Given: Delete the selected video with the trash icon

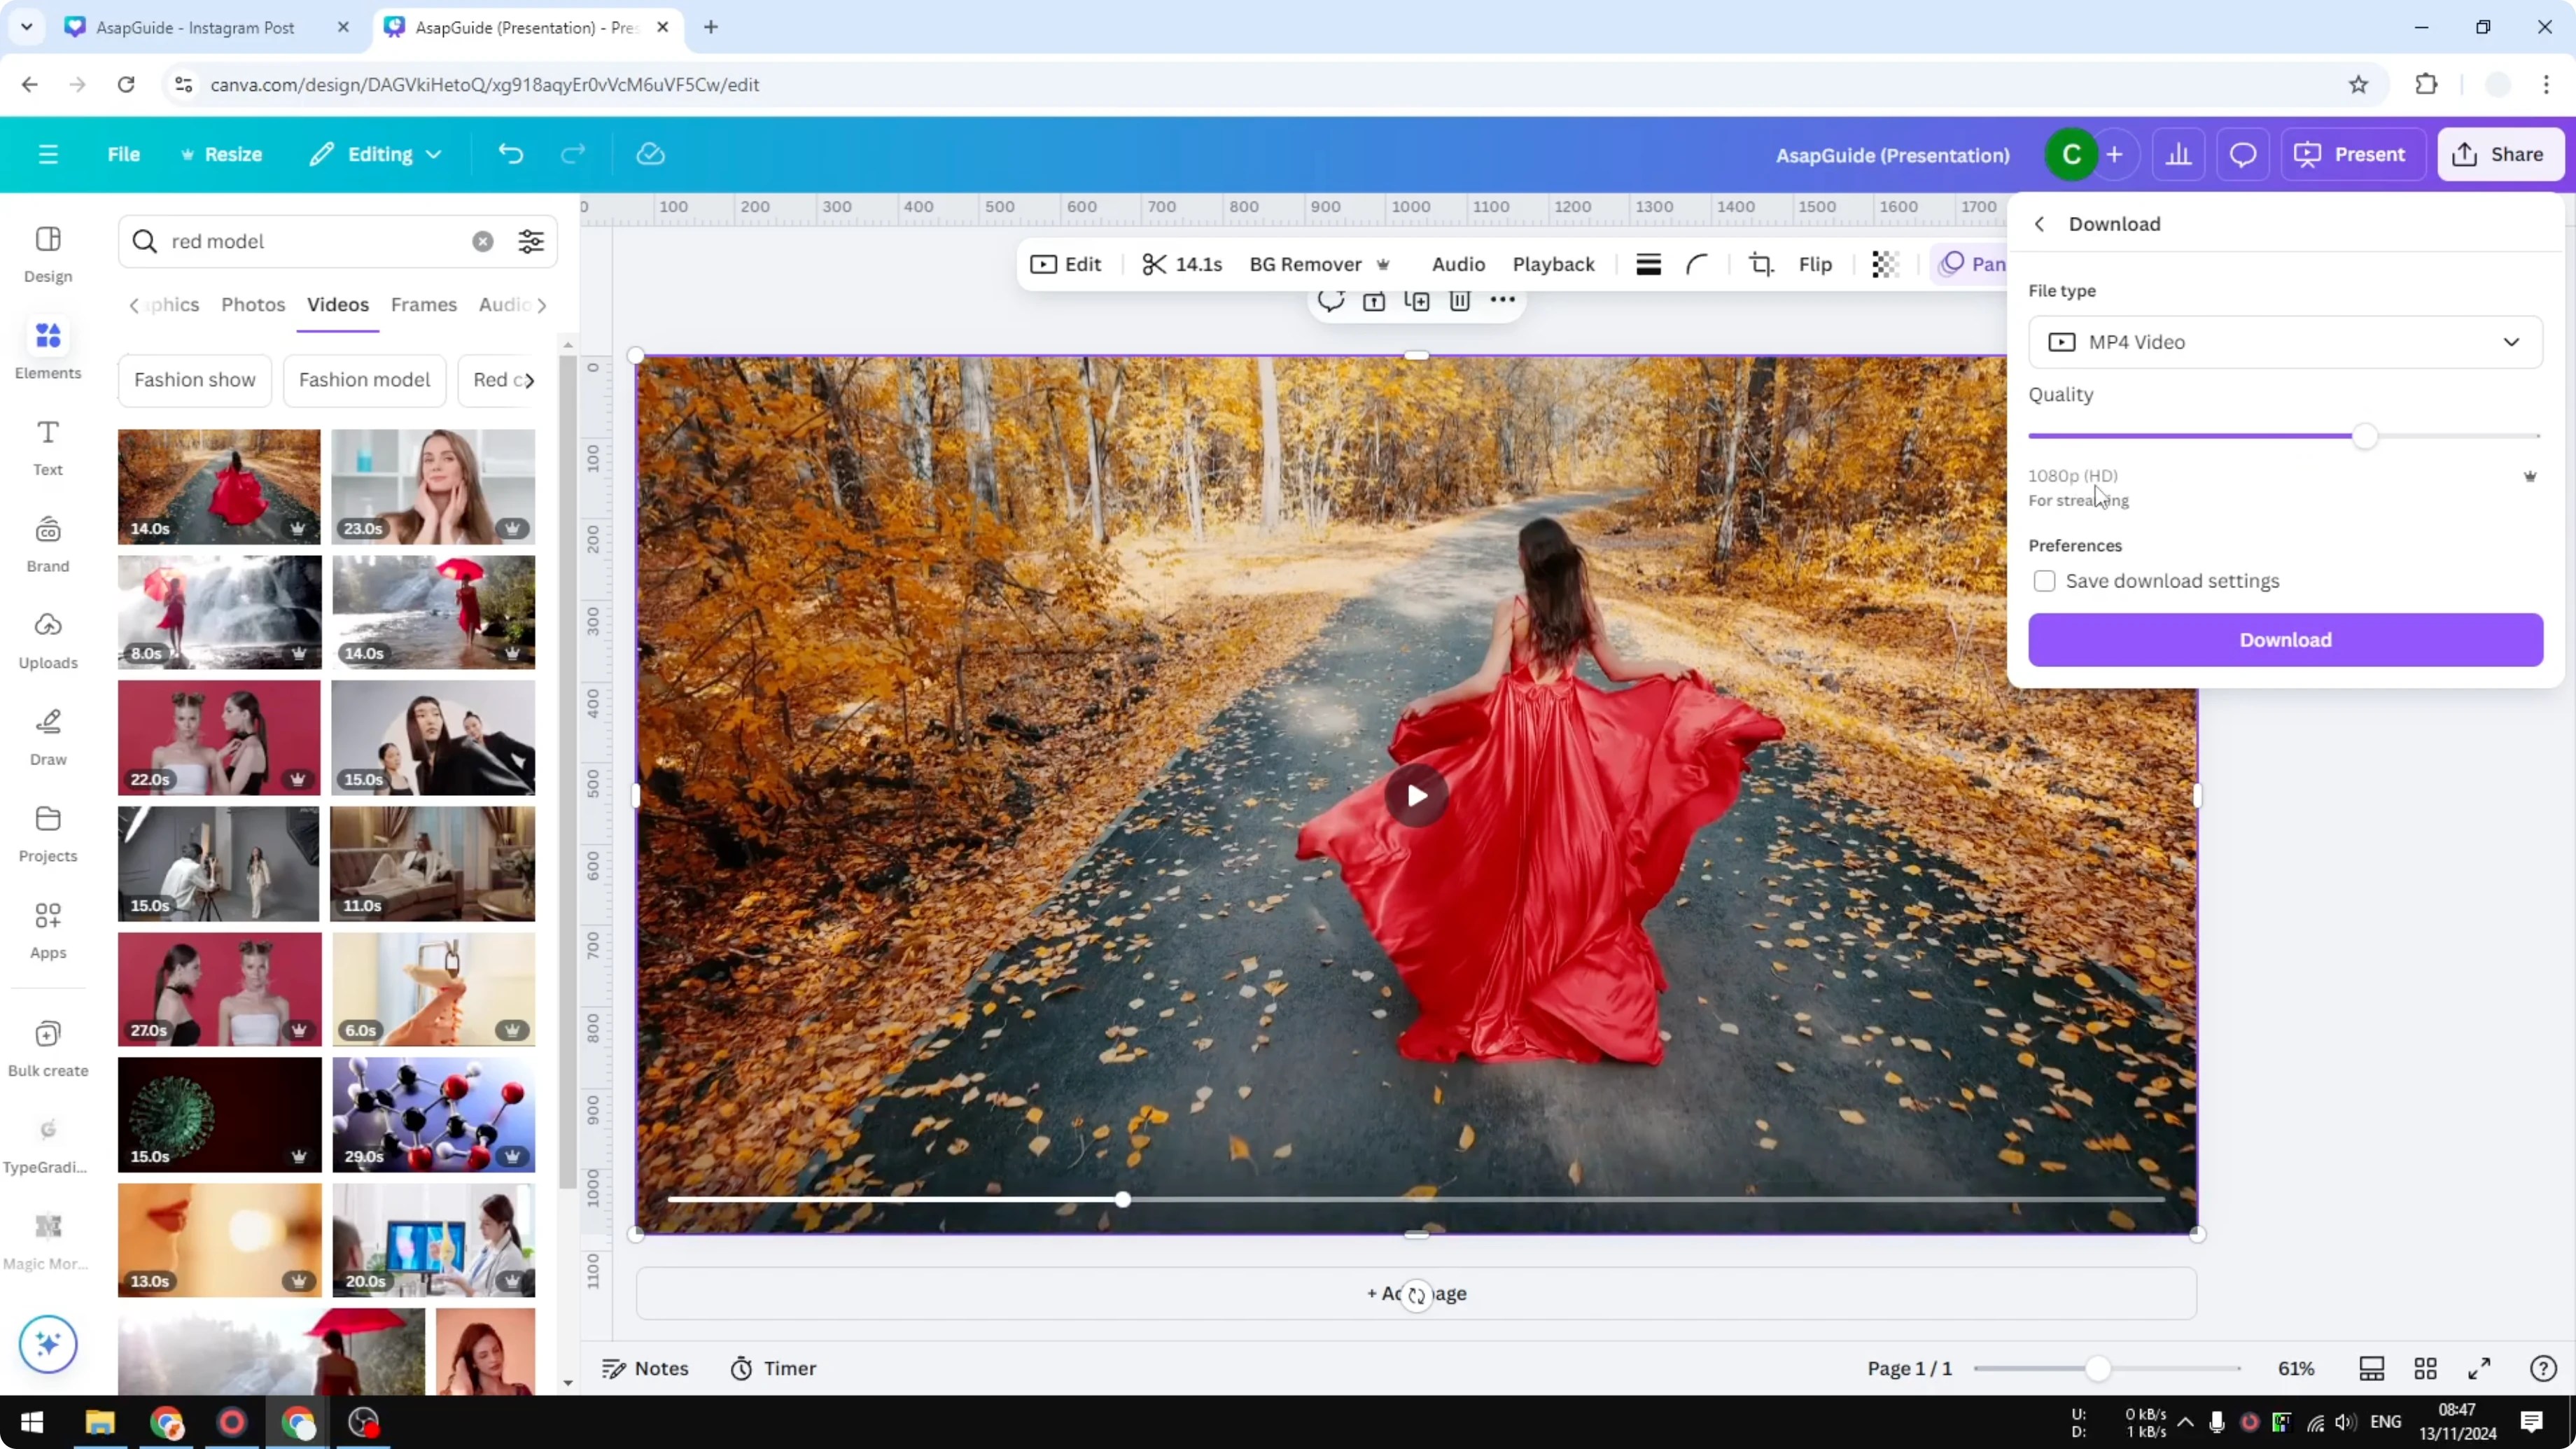Looking at the screenshot, I should (1460, 301).
